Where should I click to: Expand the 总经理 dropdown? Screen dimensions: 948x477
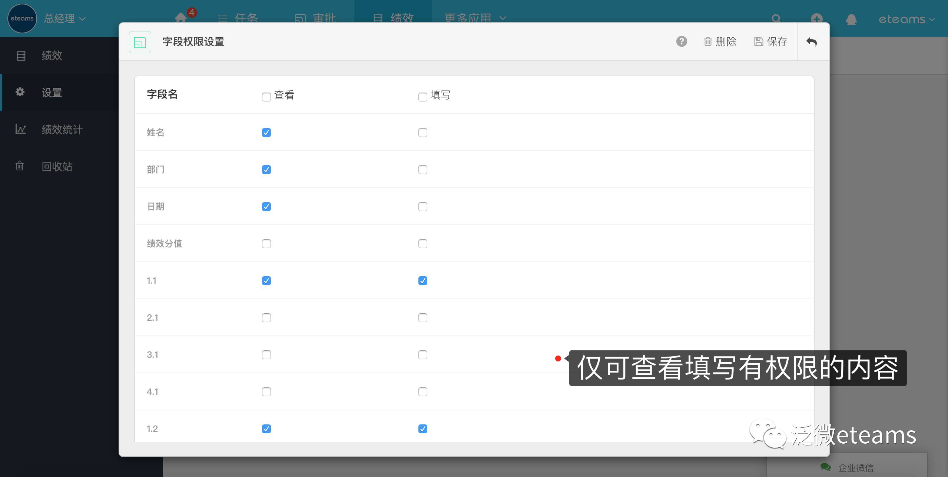click(x=65, y=19)
